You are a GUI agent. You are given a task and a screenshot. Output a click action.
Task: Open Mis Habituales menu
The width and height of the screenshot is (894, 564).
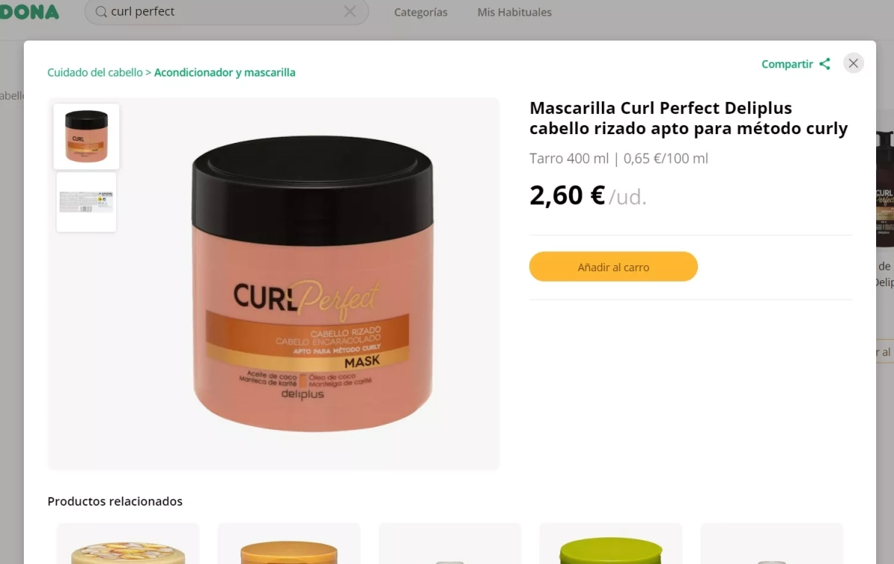(x=515, y=12)
